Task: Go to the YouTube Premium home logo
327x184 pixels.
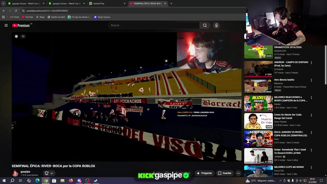Action: pos(21,25)
